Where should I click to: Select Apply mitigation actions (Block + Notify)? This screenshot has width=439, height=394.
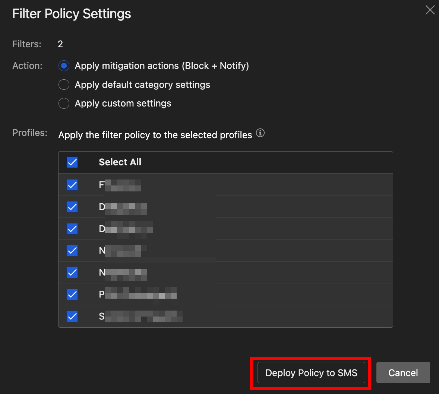pos(64,66)
